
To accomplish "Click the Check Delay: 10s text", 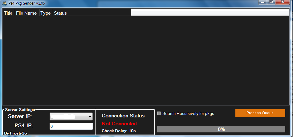I will click(x=119, y=131).
